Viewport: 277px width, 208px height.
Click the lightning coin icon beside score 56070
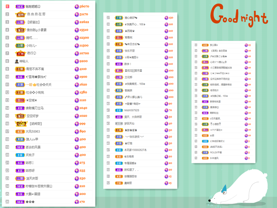click(77, 6)
